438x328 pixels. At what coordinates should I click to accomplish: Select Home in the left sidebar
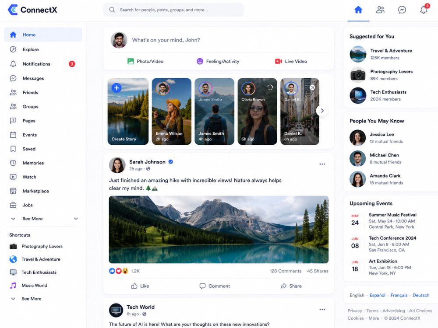point(43,35)
